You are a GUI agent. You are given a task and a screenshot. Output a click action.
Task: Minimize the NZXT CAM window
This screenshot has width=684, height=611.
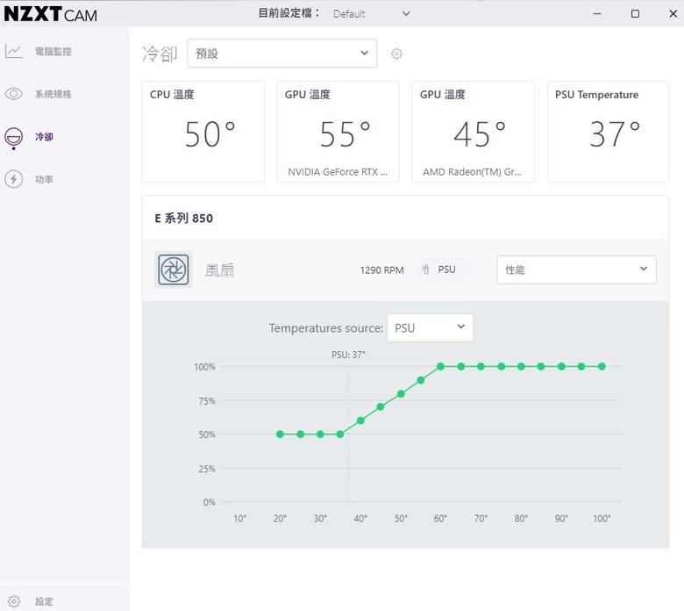pos(597,13)
